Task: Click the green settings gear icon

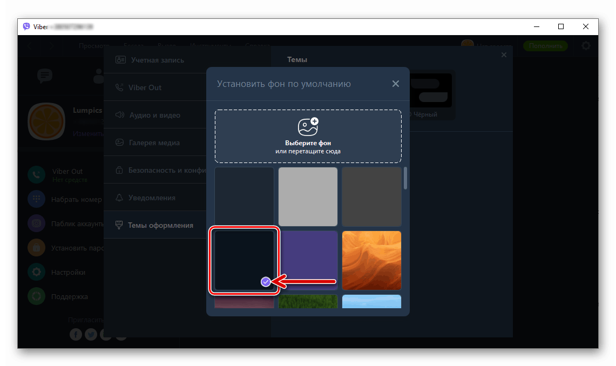Action: [x=37, y=272]
